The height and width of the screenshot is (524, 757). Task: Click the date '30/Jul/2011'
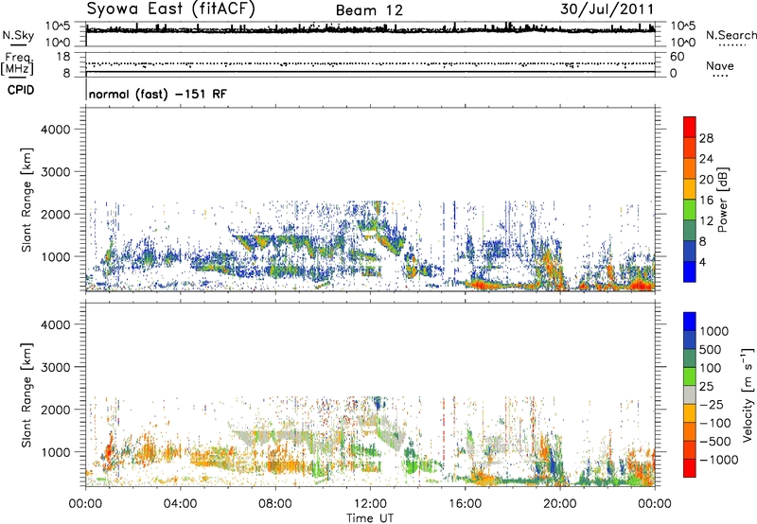[607, 9]
